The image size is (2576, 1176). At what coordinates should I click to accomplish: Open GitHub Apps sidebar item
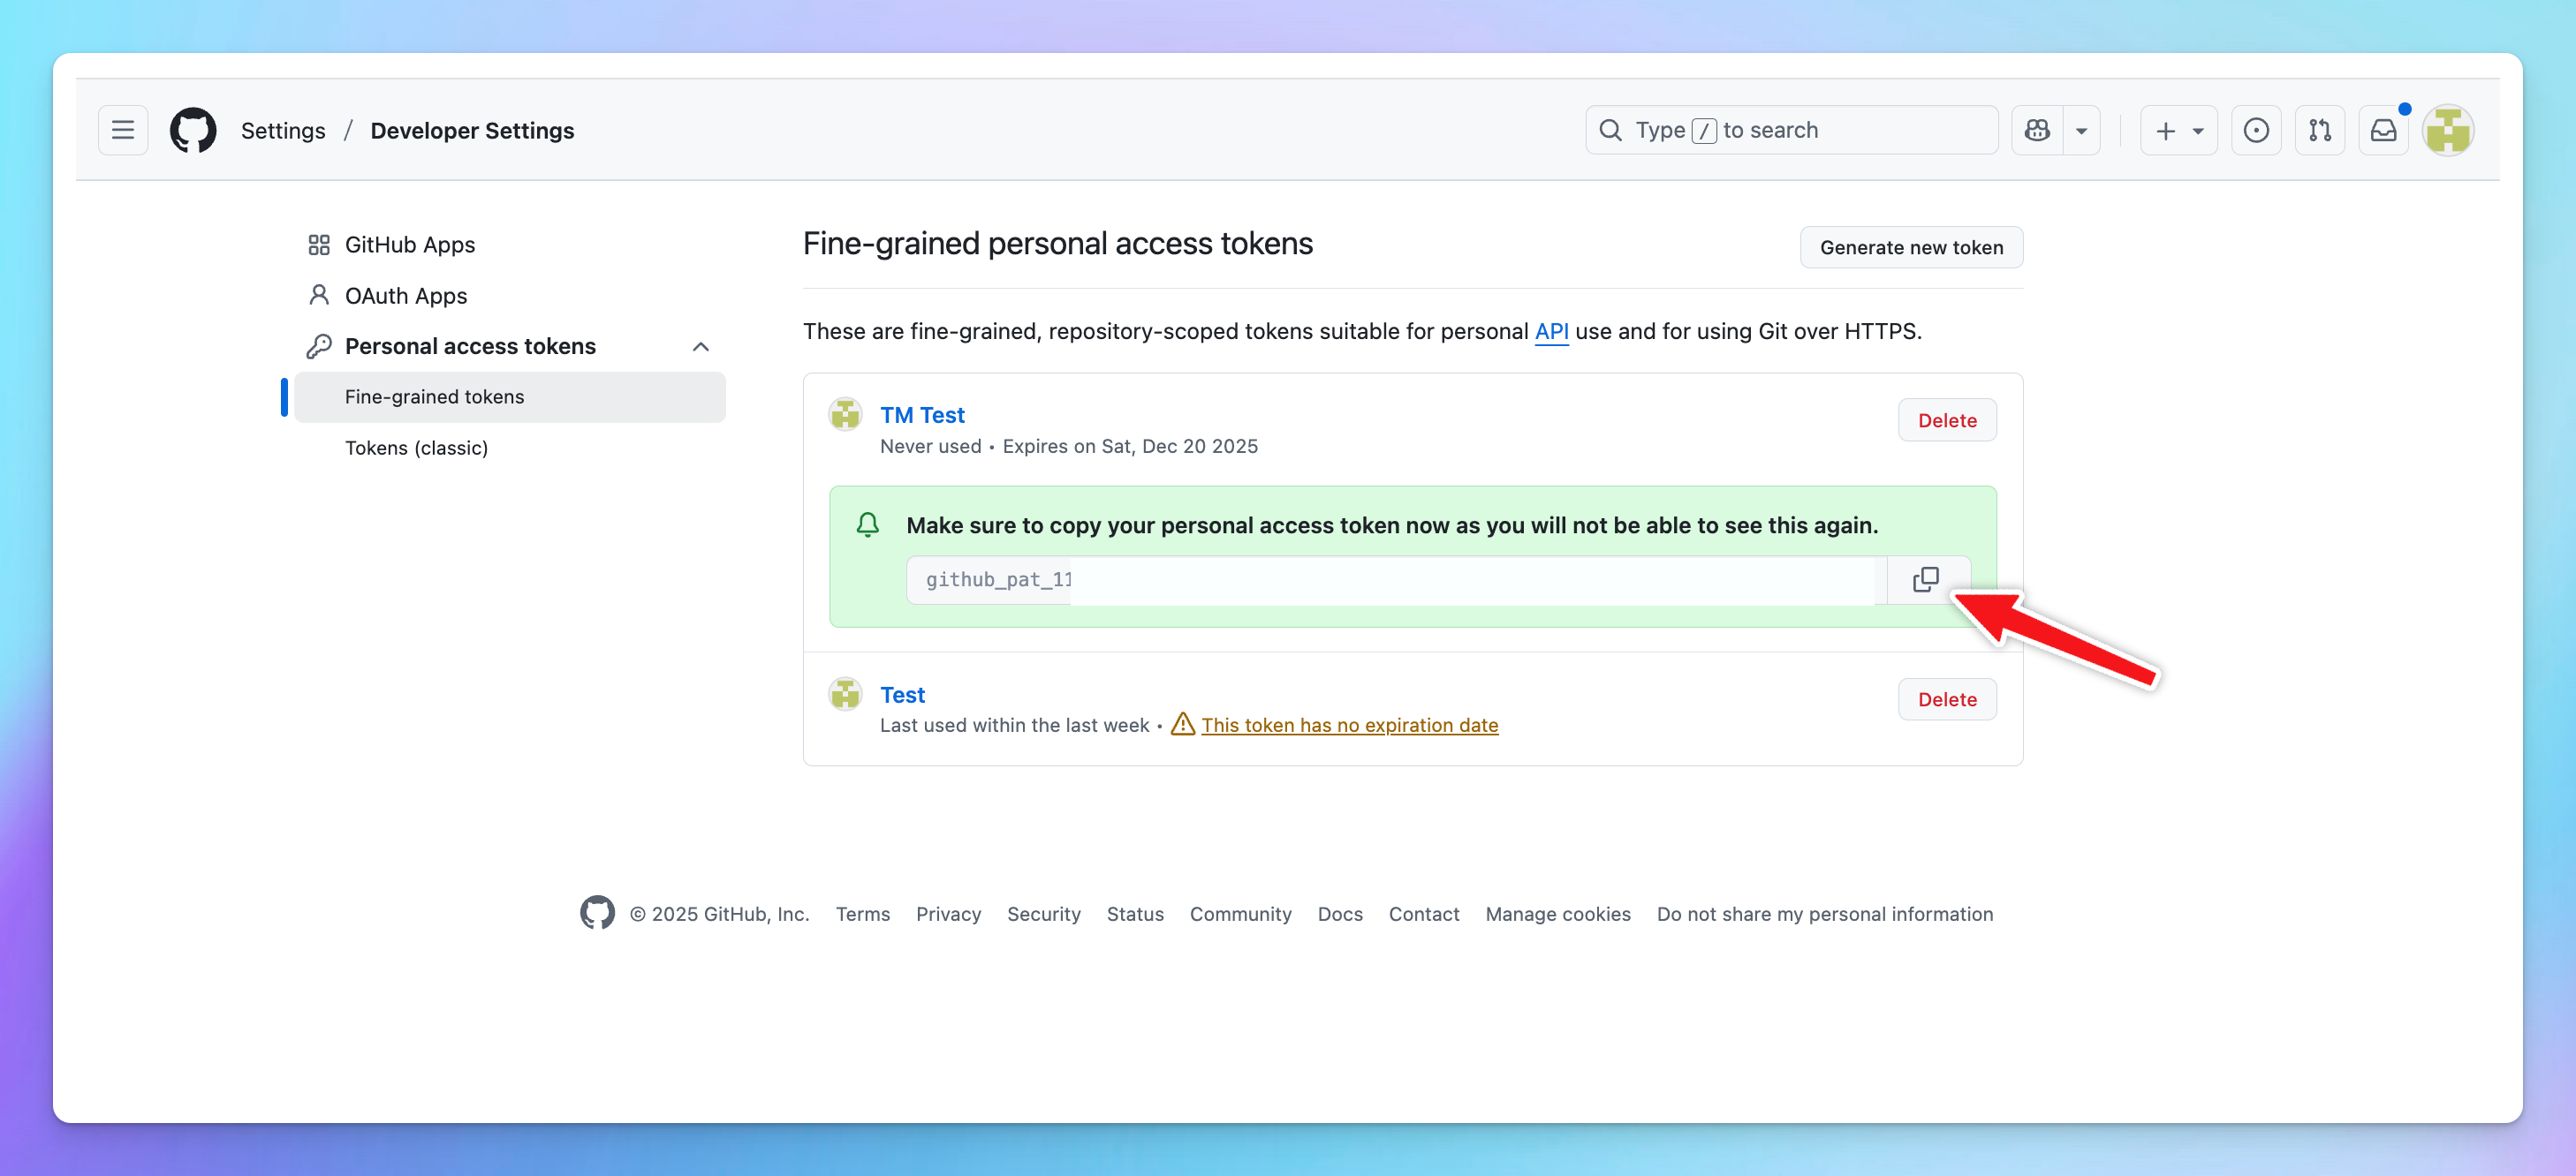point(409,245)
